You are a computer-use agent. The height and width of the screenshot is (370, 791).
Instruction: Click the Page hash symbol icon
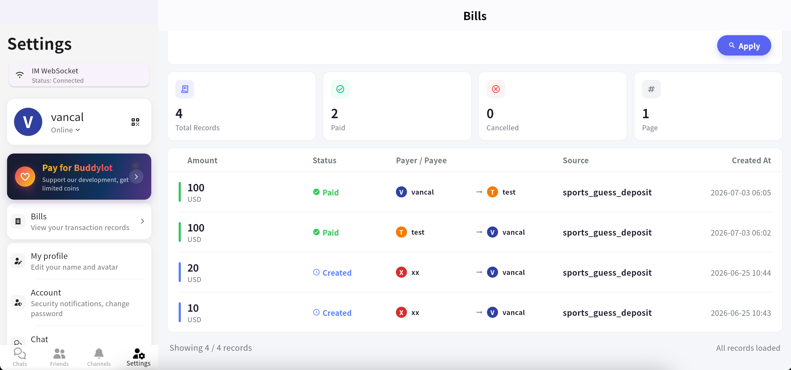[x=651, y=89]
